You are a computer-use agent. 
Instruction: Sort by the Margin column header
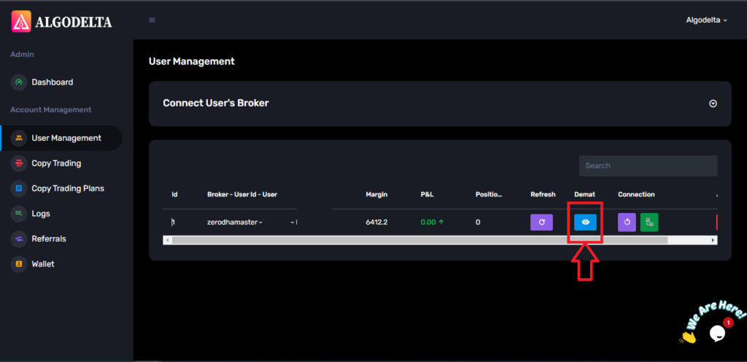[x=376, y=194]
